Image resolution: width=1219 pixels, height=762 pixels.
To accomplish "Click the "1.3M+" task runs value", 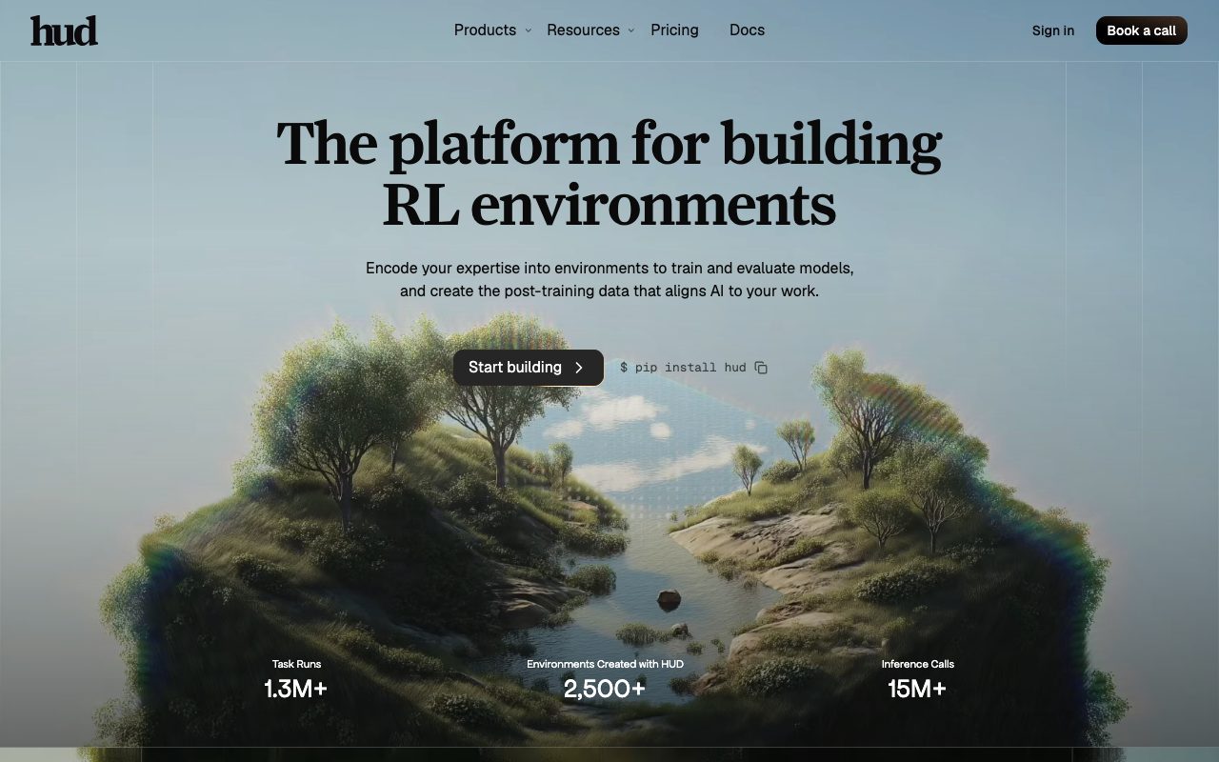I will pyautogui.click(x=296, y=689).
